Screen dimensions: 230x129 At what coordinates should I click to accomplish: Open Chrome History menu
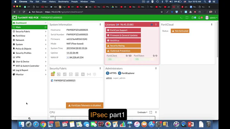click(52, 2)
